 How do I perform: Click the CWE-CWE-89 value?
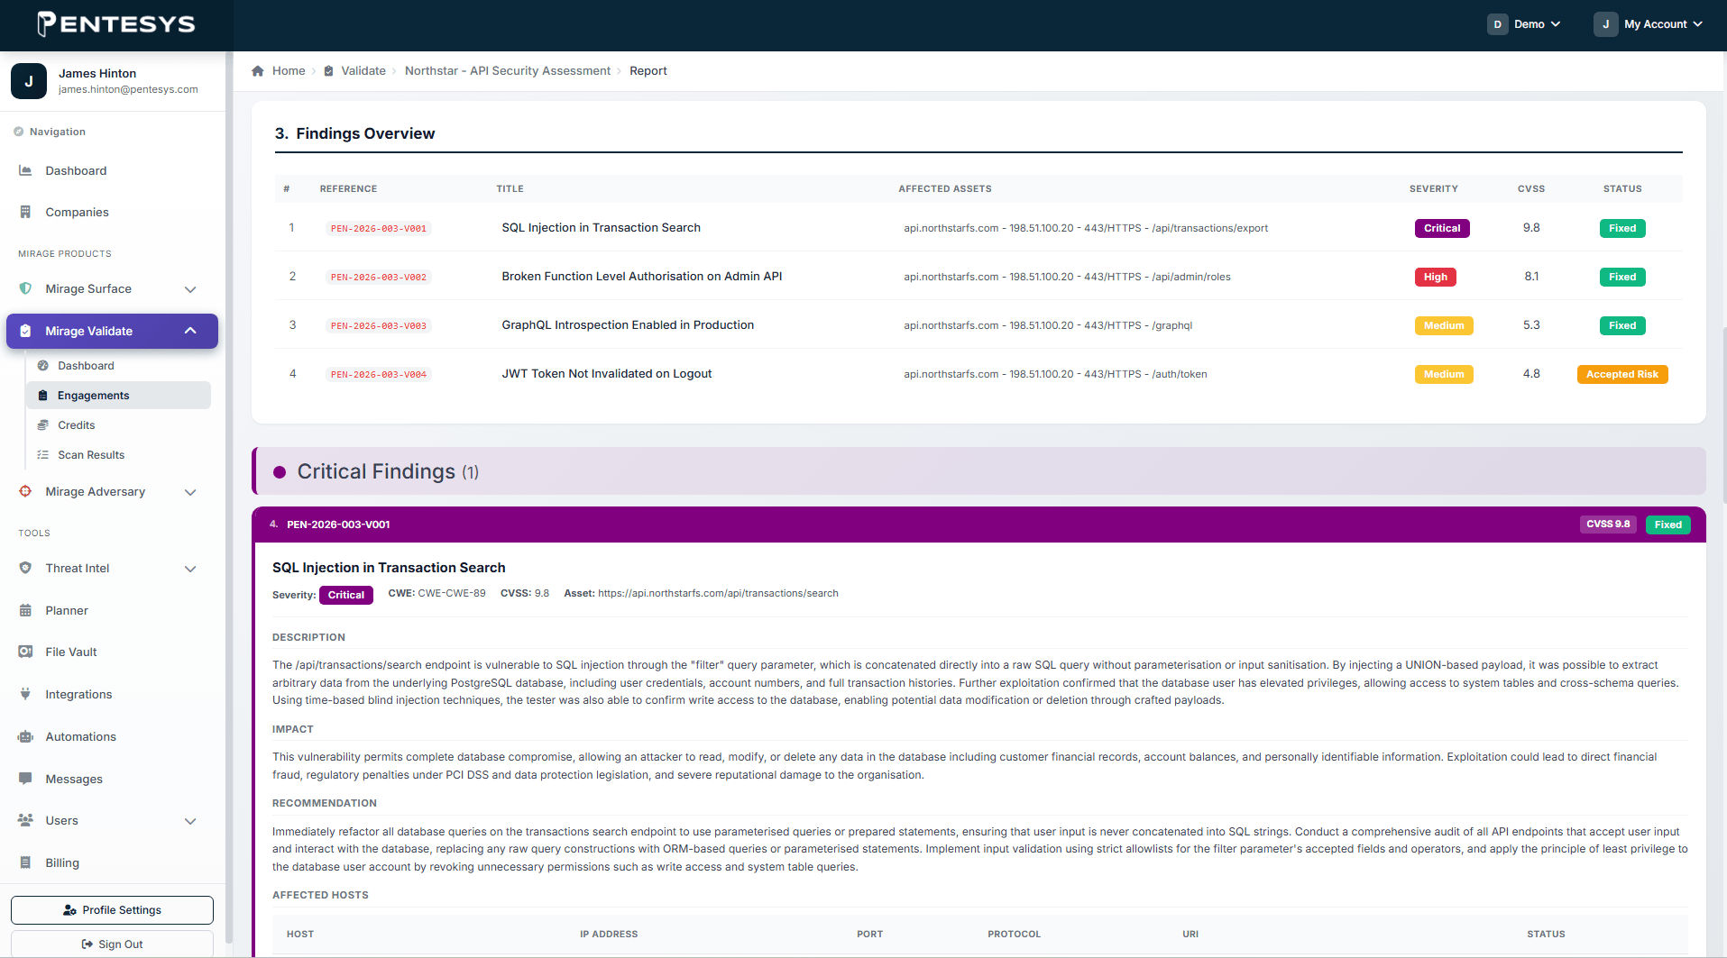click(x=452, y=593)
